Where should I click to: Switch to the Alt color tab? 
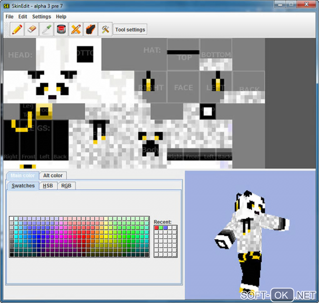pos(53,175)
